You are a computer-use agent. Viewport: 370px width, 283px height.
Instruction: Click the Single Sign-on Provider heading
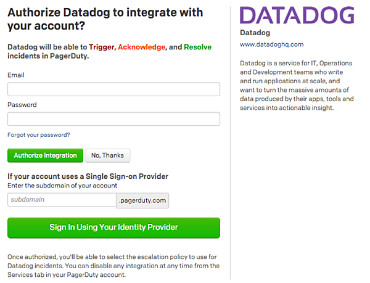click(88, 176)
